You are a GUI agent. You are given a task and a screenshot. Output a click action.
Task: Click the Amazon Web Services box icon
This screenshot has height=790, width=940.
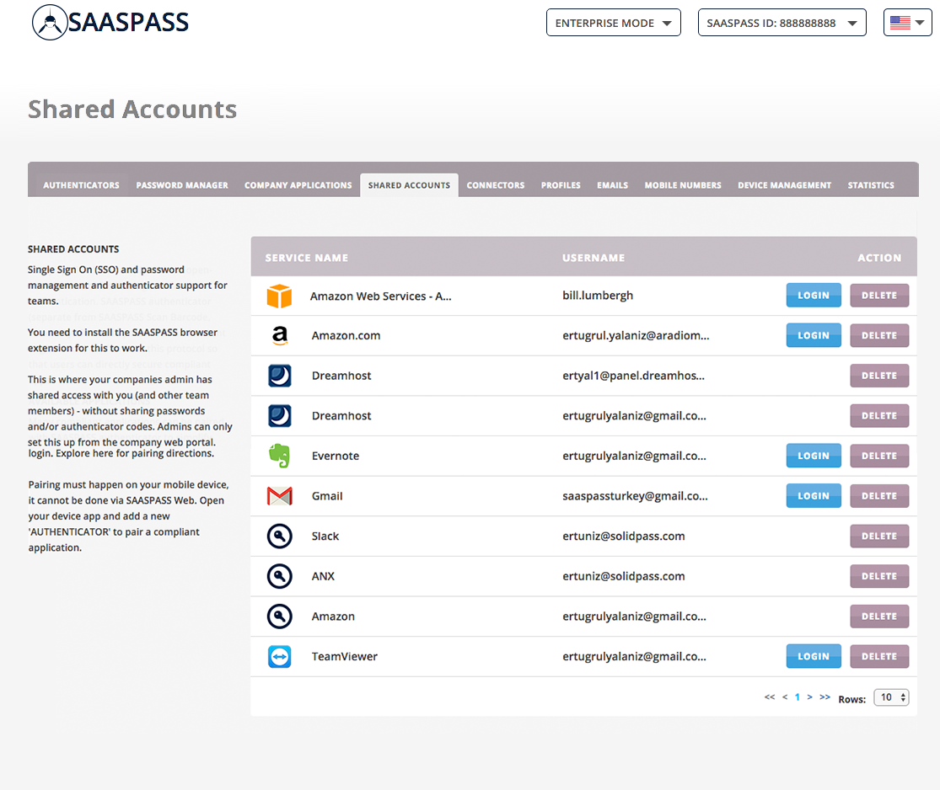click(x=279, y=296)
